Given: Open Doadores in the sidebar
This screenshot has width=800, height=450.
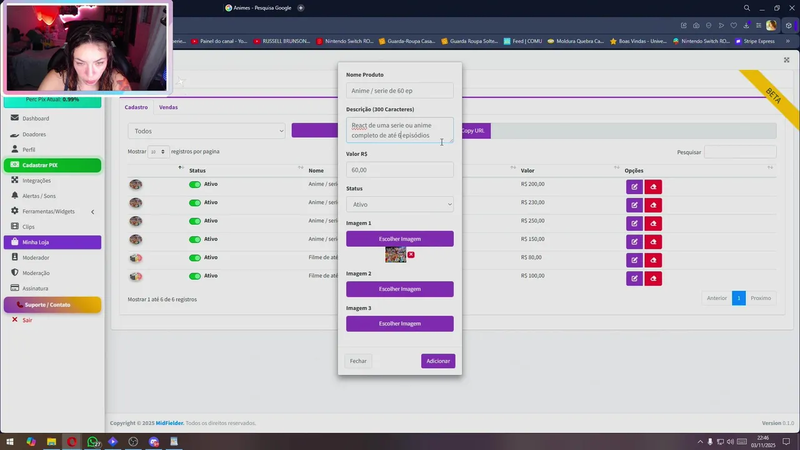Looking at the screenshot, I should (x=34, y=134).
